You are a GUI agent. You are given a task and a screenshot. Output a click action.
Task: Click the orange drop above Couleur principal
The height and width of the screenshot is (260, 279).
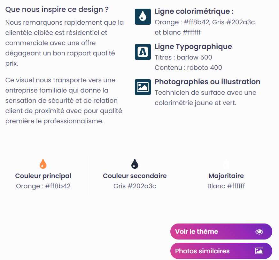point(43,164)
